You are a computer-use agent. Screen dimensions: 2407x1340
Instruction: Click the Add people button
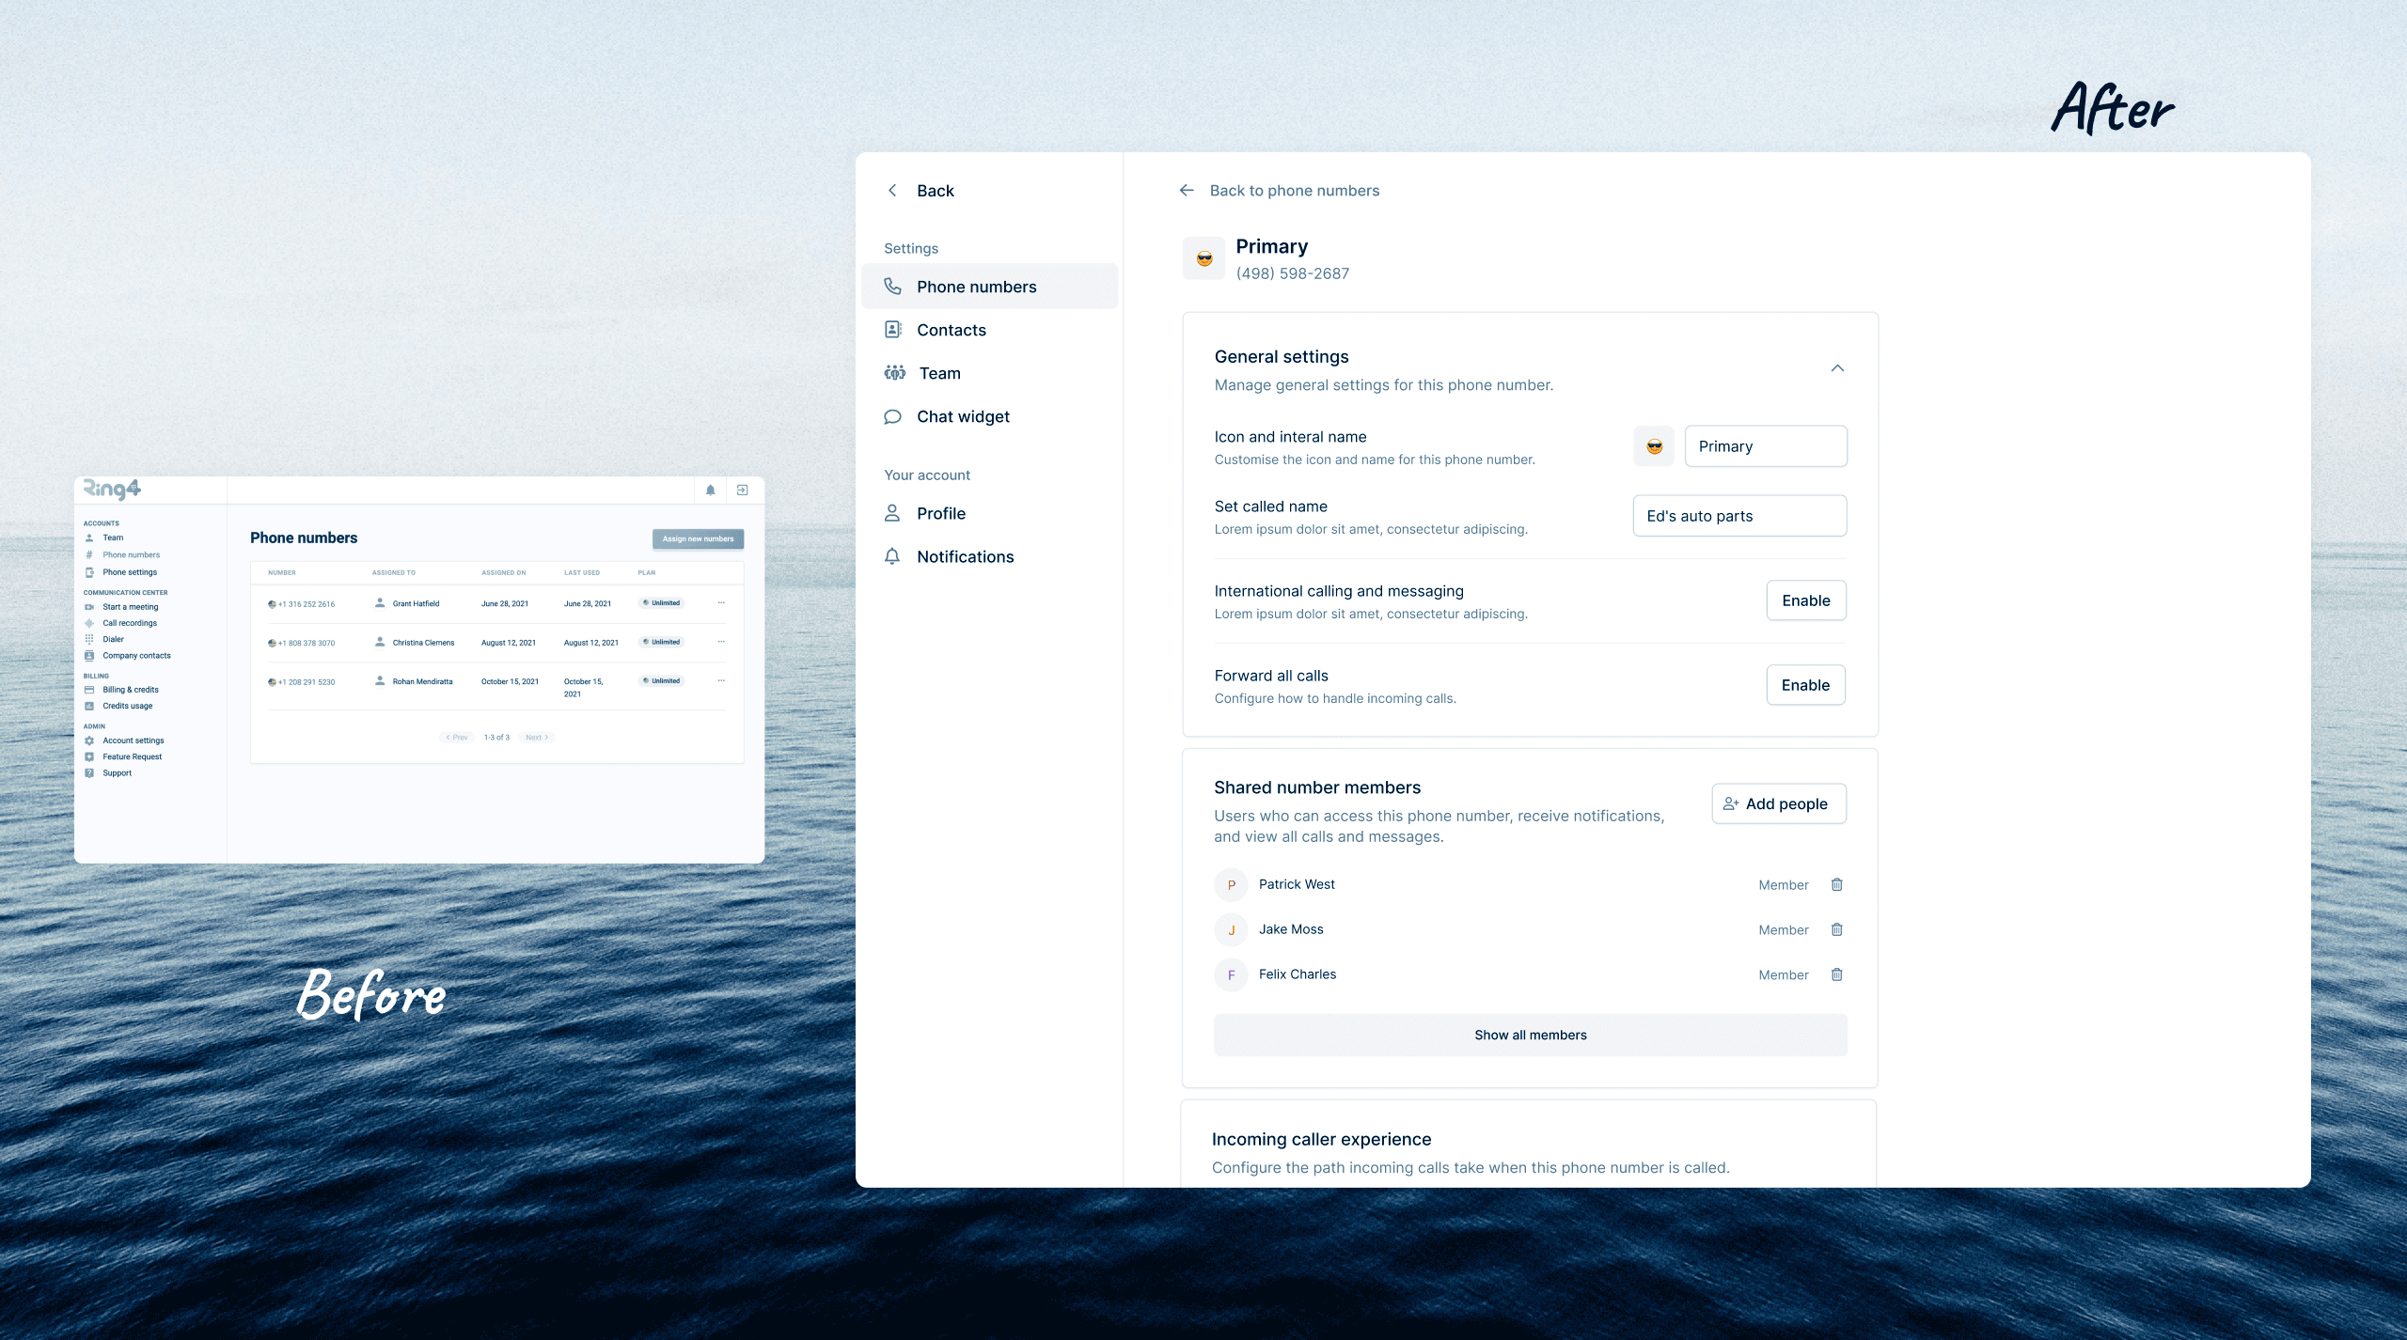pos(1778,803)
